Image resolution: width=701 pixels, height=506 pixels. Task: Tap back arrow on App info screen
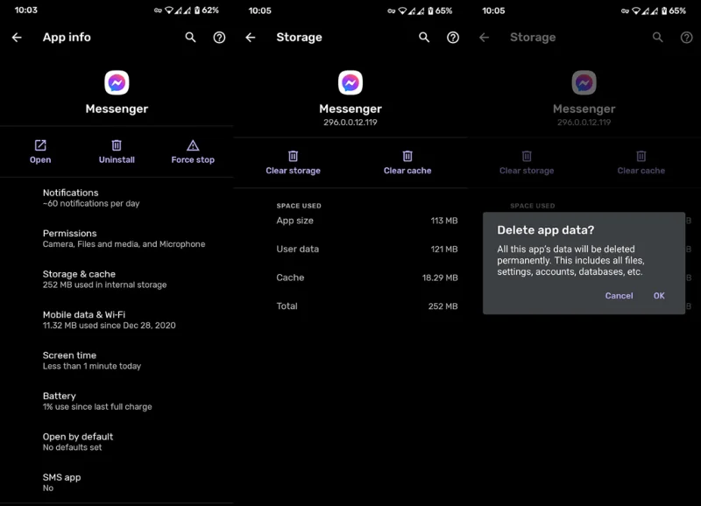(17, 38)
